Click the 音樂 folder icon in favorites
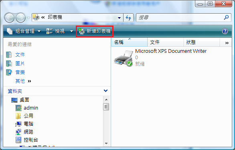Viewport: 235px width, 150px height. (9, 72)
